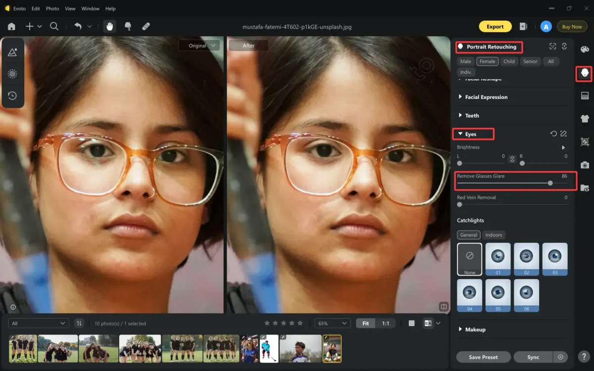Select the Female filter option
Viewport: 594px width, 371px height.
point(487,61)
